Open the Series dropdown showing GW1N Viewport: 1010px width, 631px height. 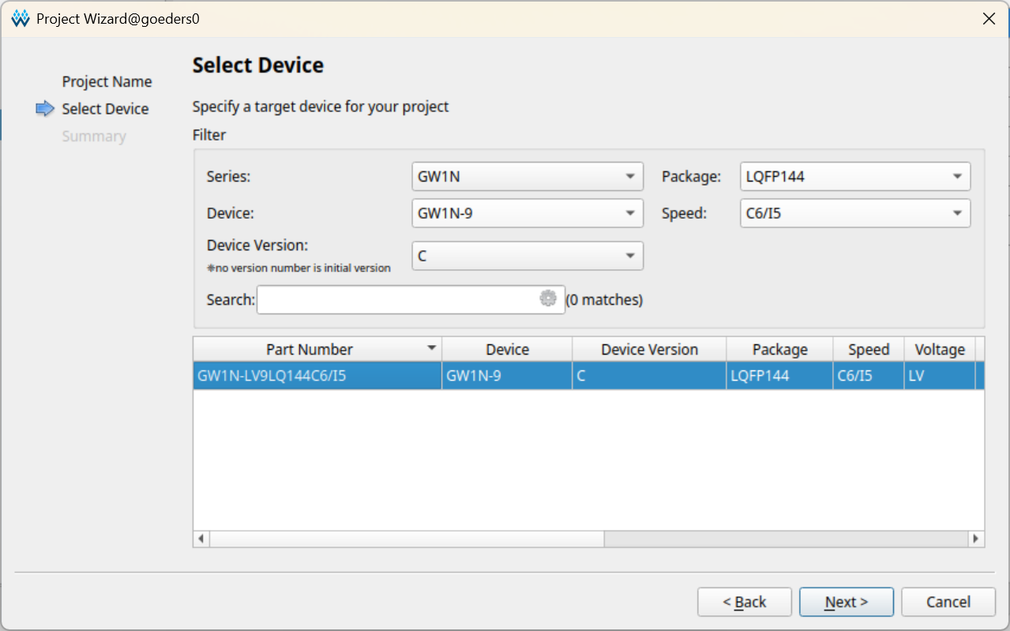point(528,177)
